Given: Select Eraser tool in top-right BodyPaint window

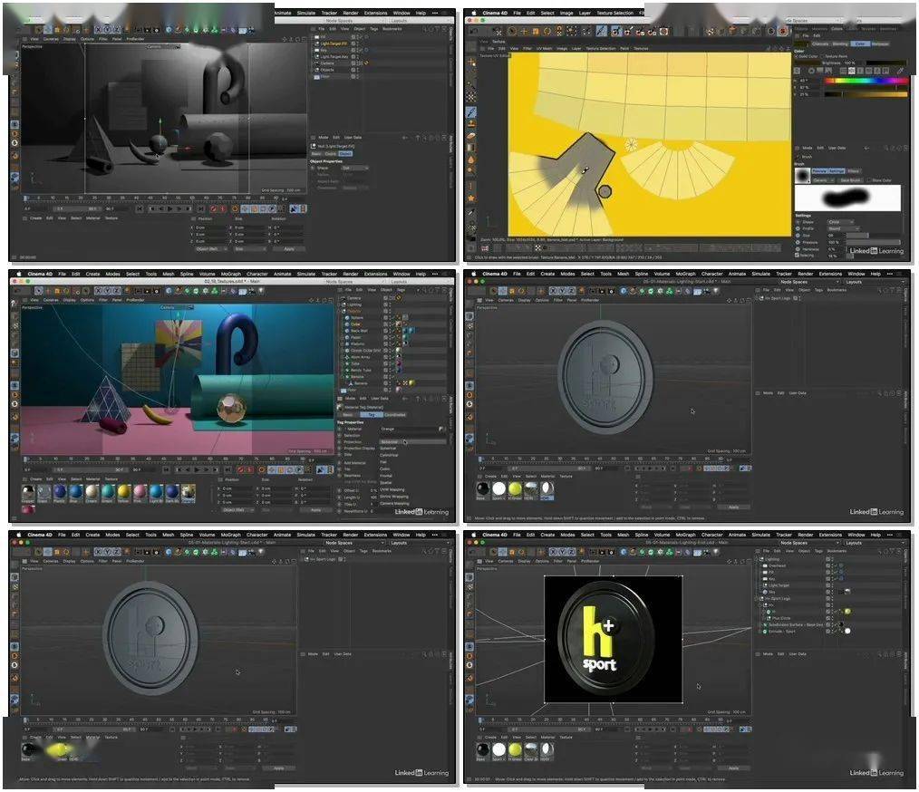Looking at the screenshot, I should coord(471,135).
